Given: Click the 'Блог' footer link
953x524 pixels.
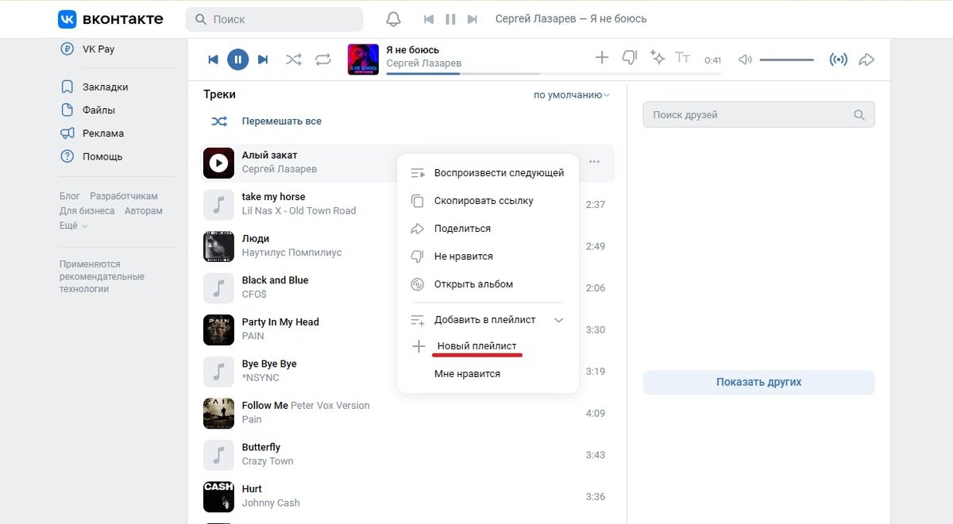Looking at the screenshot, I should click(70, 196).
